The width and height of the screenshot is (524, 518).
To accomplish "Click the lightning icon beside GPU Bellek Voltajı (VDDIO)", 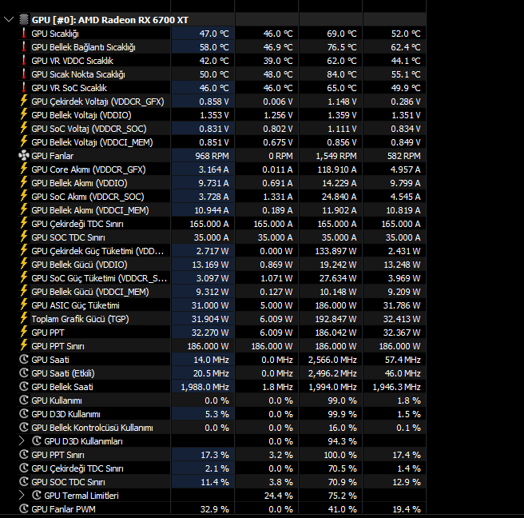I will coord(24,115).
